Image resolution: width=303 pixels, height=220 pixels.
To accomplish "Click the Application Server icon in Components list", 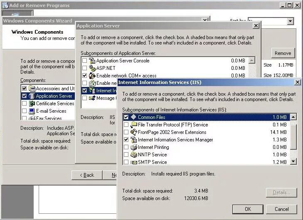I will [x=32, y=96].
